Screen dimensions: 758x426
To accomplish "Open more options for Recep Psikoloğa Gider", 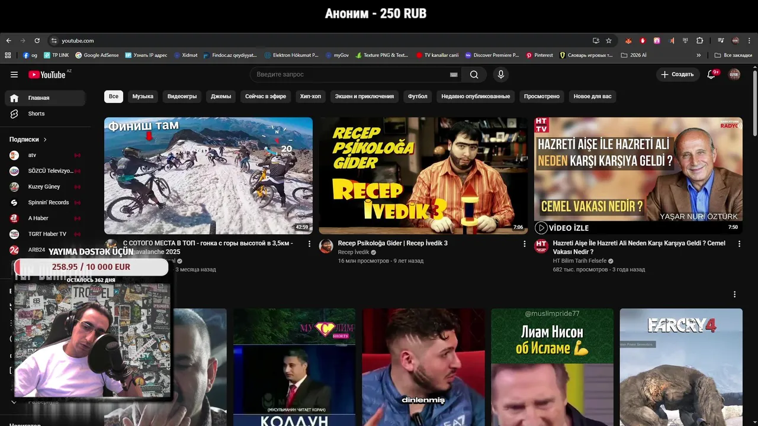I will 524,244.
